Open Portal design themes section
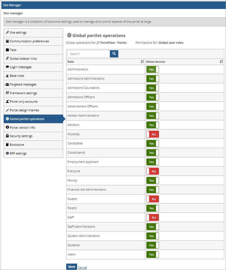 coord(24,110)
